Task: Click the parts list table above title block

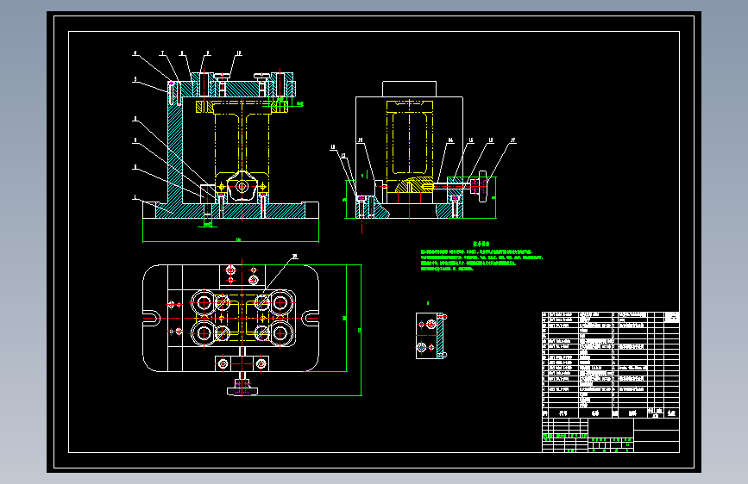Action: (x=611, y=365)
